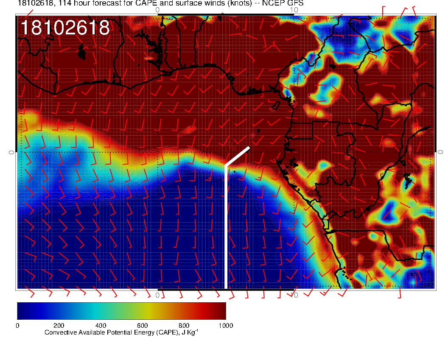
Task: Click the bottom end of the white vertical line
Action: point(226,287)
